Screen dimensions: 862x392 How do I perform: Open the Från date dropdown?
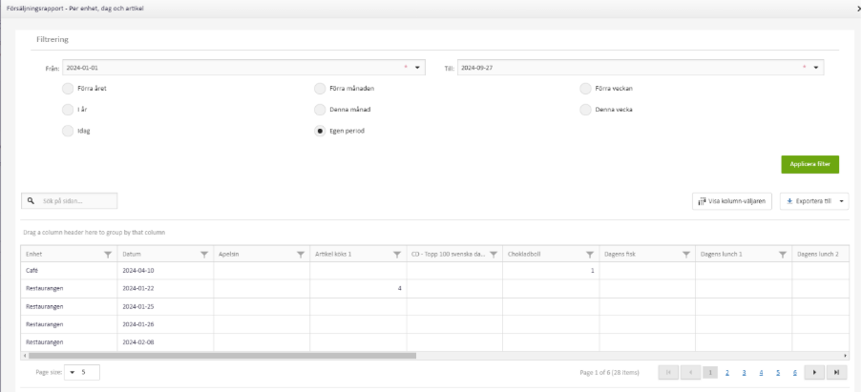click(x=417, y=68)
